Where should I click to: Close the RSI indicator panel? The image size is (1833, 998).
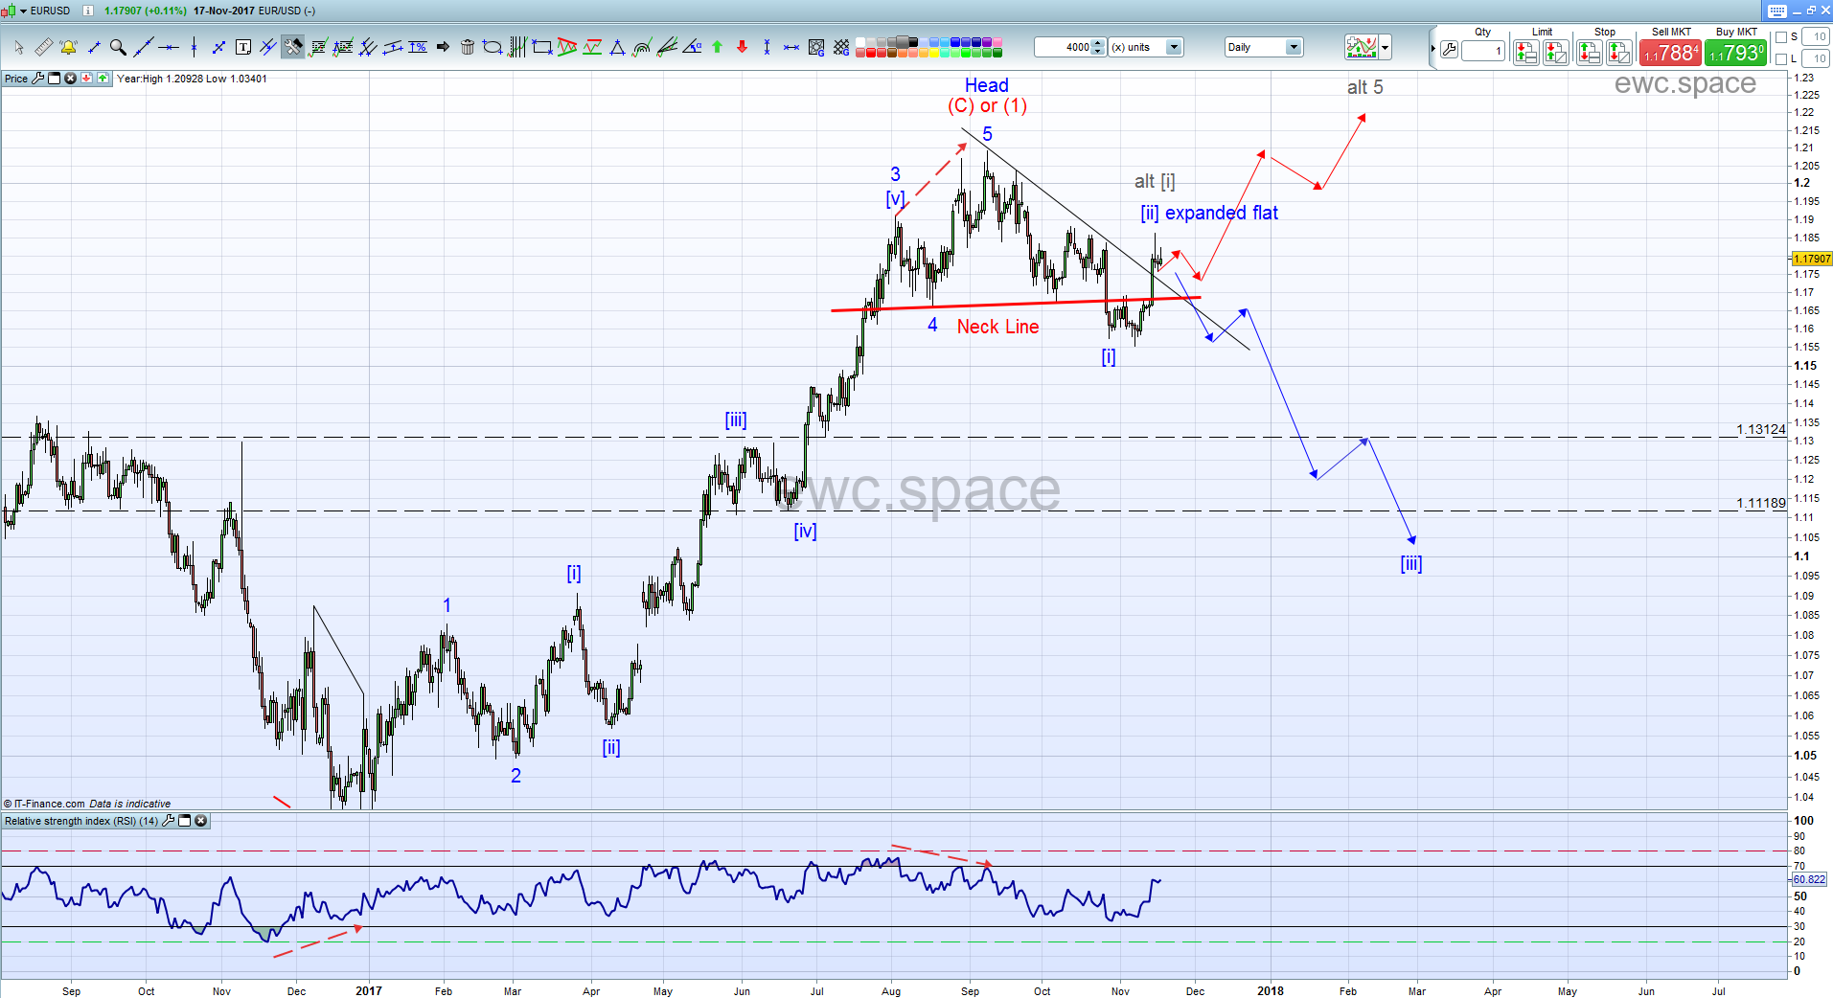tap(201, 821)
